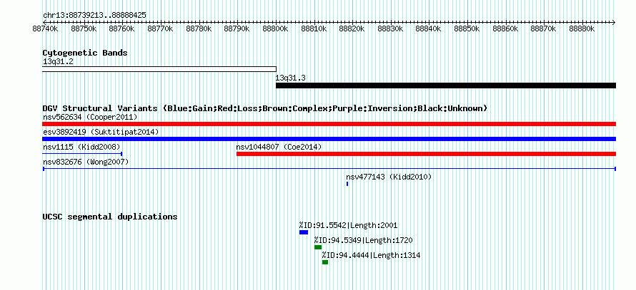Click the tiny nsv477143 variant marker
This screenshot has height=290, width=636.
347,184
